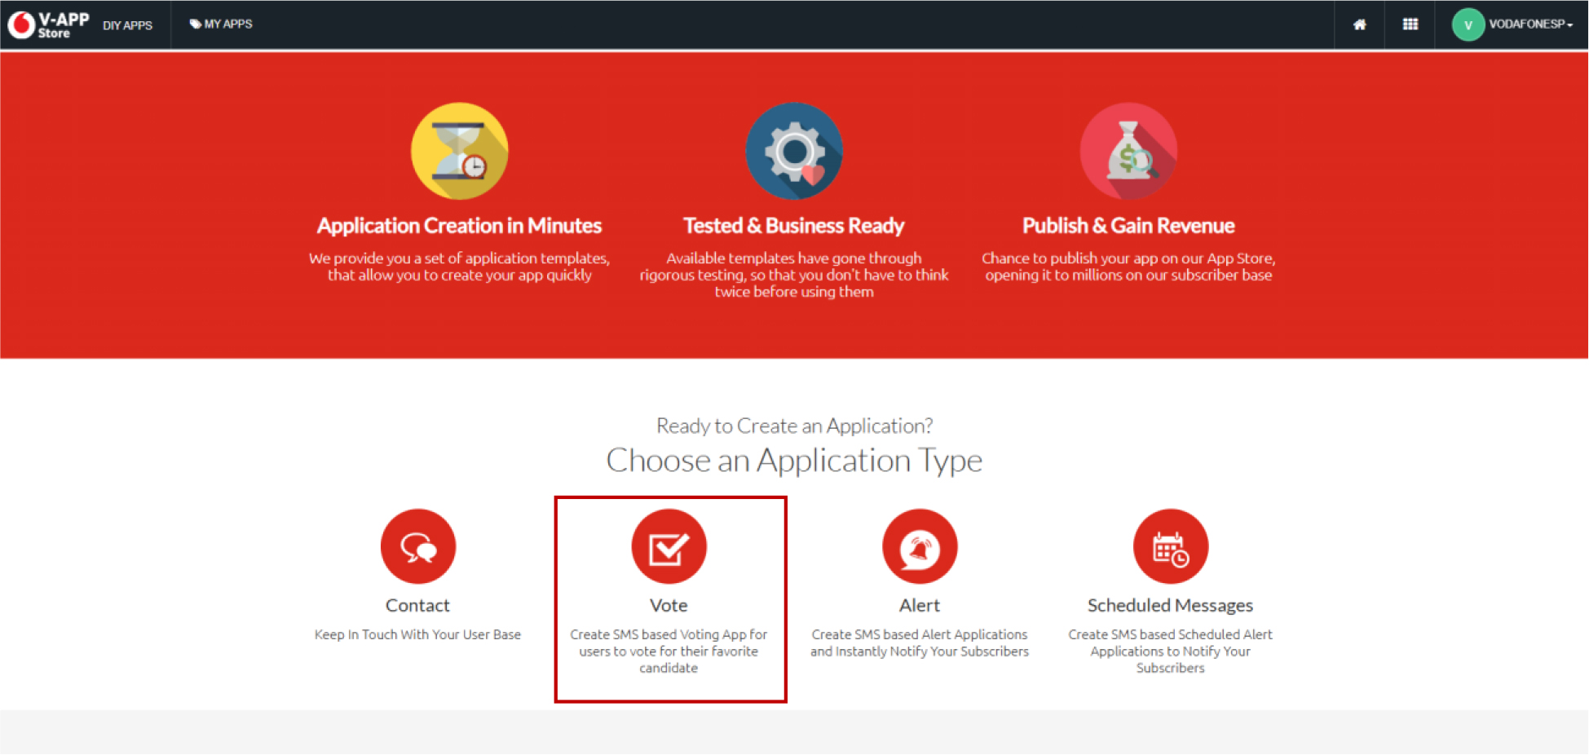Open the home icon in the top bar

pyautogui.click(x=1358, y=24)
